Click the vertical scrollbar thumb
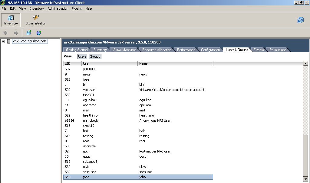 tap(306, 156)
